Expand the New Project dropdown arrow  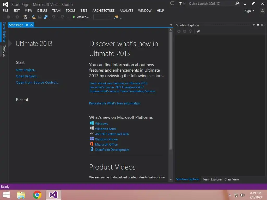[x=30, y=17]
